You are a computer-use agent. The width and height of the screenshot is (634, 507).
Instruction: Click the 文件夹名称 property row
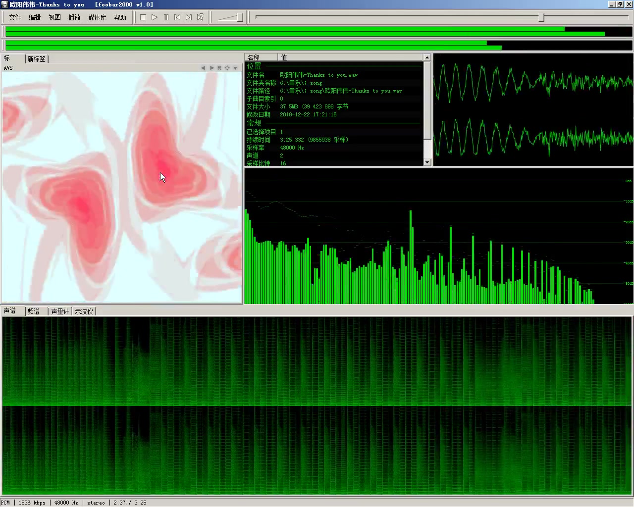(x=334, y=83)
